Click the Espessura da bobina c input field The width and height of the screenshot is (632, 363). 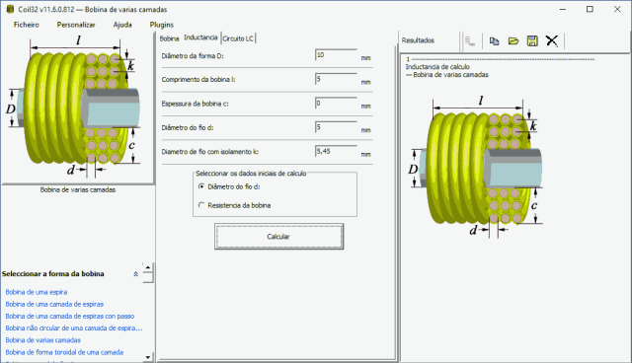pos(336,103)
